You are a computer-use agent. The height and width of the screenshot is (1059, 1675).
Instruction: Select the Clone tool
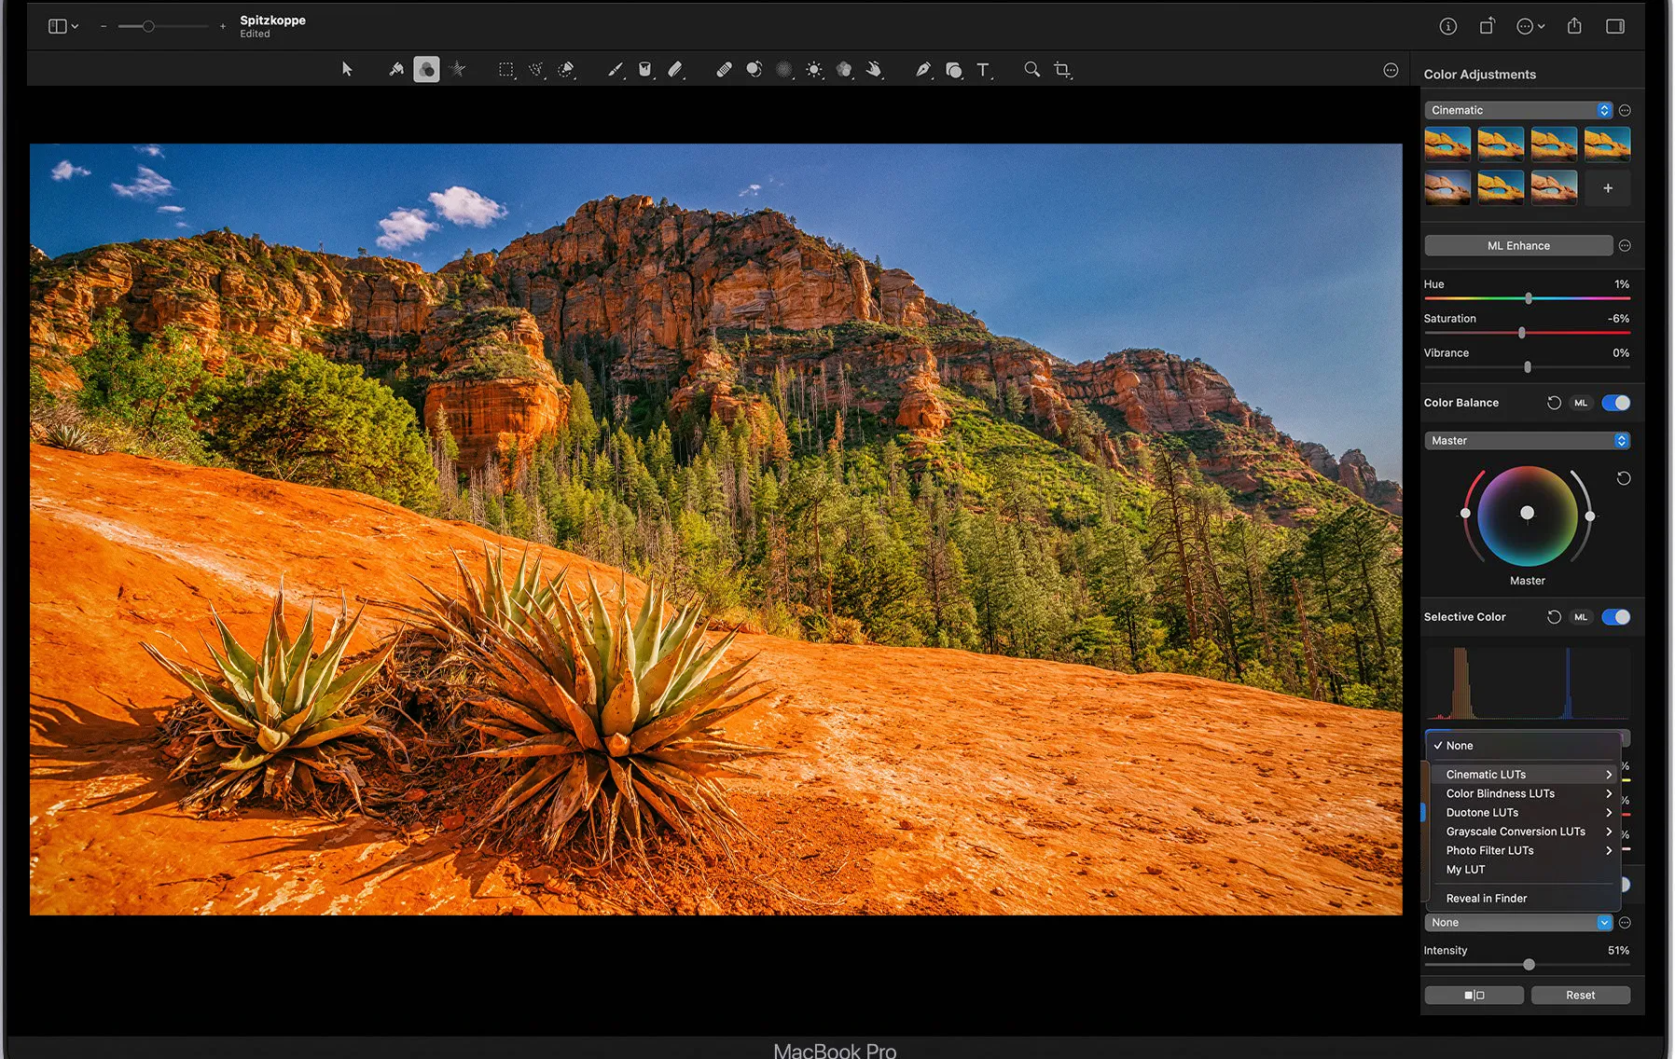click(754, 69)
